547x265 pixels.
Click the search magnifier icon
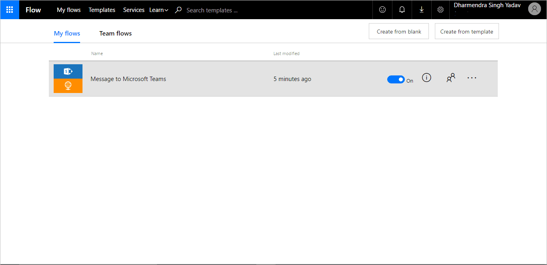pyautogui.click(x=178, y=10)
